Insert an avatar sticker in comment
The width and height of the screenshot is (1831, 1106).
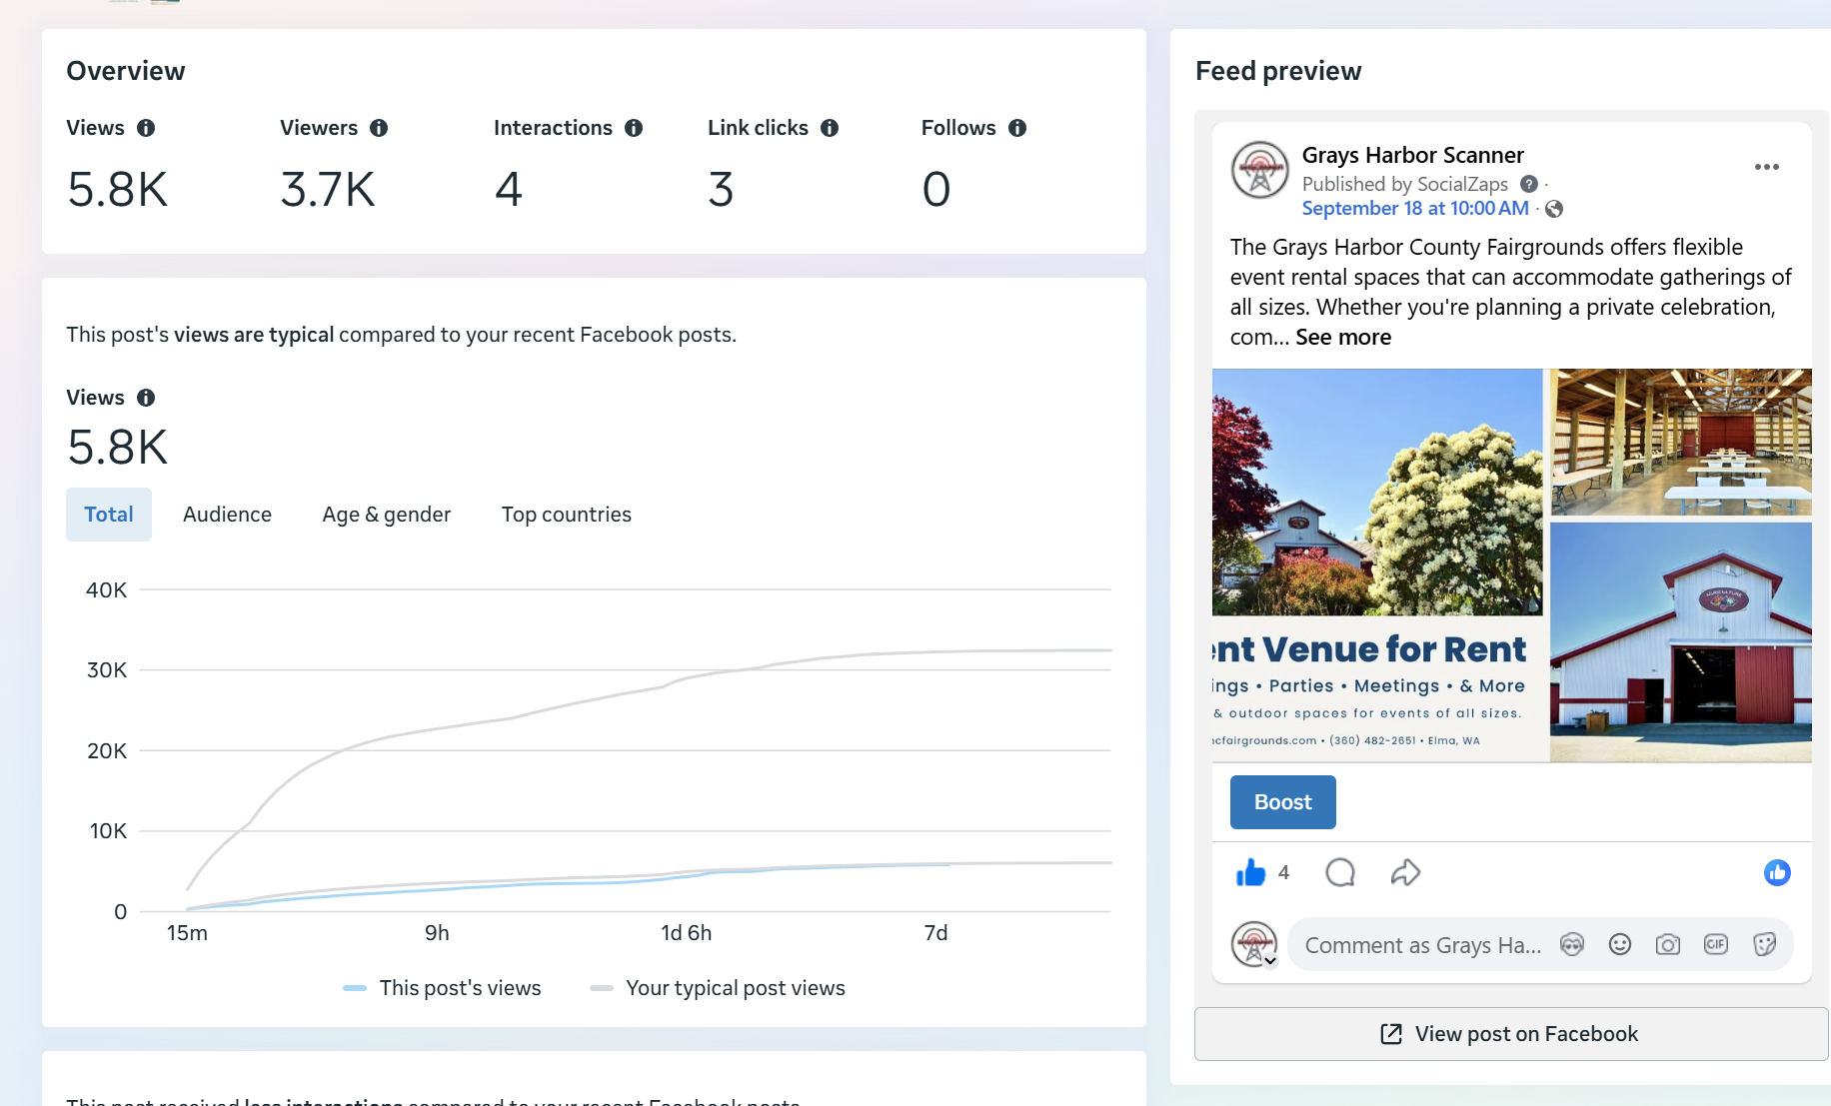1572,944
